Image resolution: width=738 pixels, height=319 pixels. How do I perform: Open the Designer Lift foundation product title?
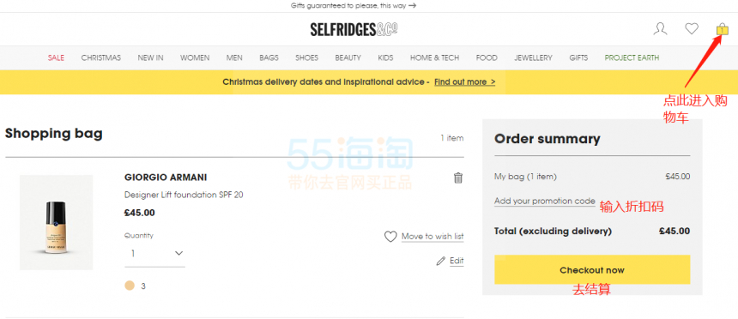(184, 195)
